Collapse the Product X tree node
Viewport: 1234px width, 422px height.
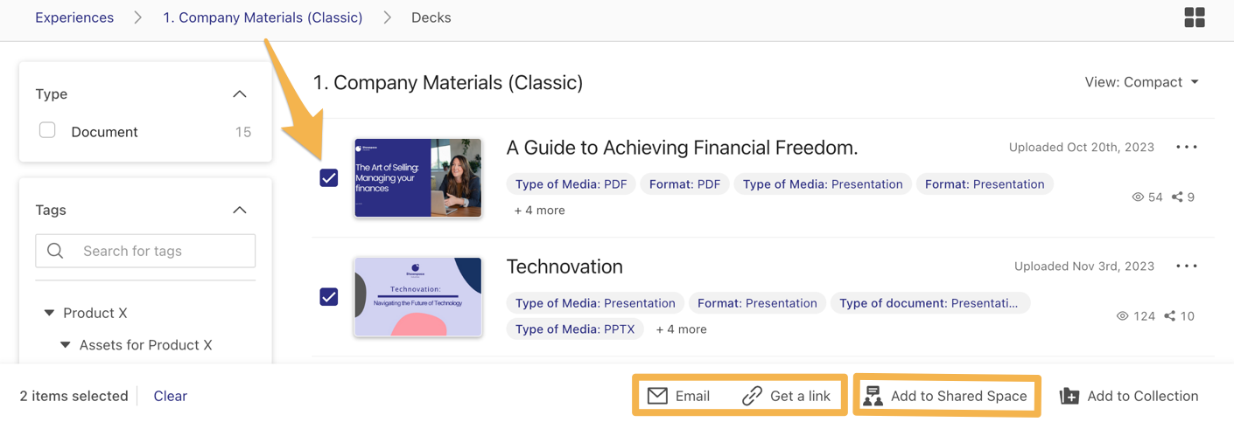(49, 313)
